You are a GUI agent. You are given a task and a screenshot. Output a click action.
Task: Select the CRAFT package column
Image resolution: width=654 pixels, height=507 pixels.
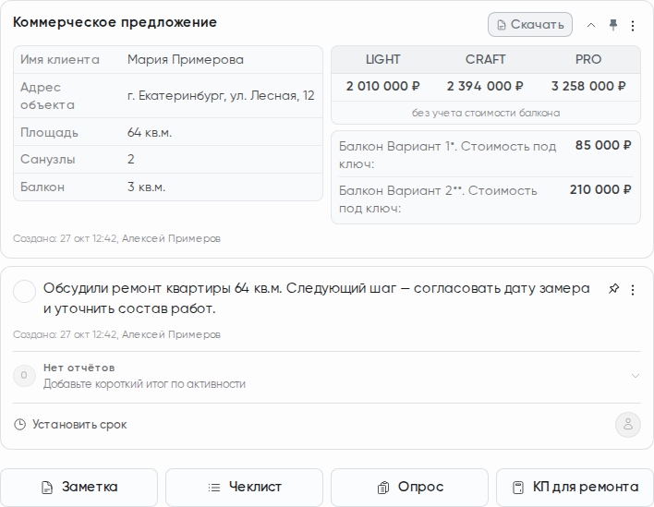tap(486, 60)
